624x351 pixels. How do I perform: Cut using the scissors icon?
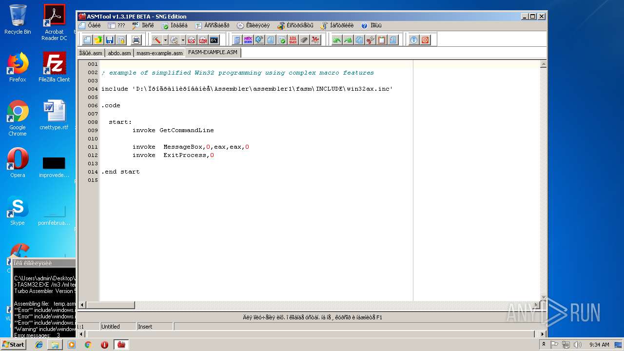tap(370, 40)
